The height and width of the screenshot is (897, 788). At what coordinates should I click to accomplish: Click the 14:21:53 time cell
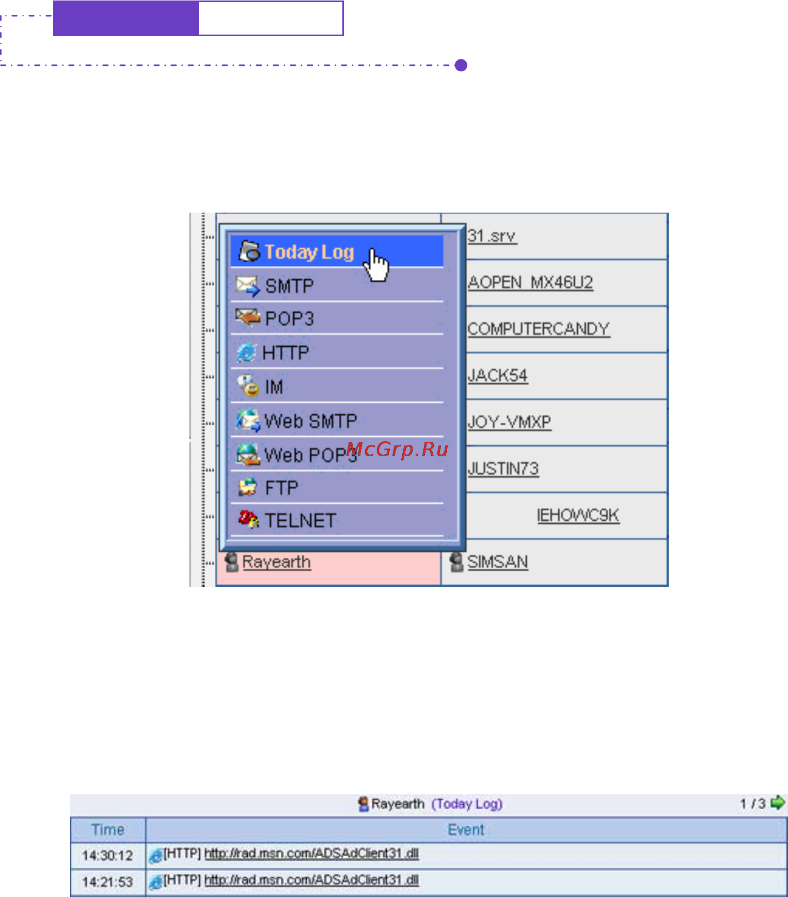point(108,882)
